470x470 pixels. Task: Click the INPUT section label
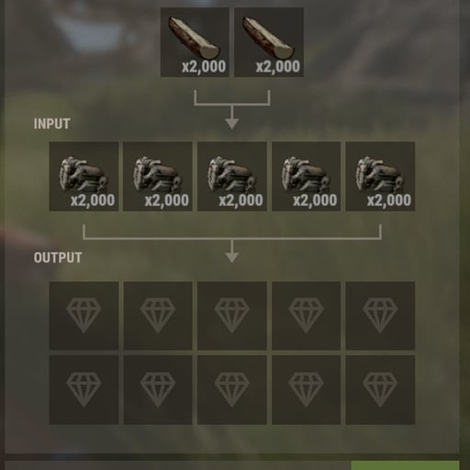[51, 124]
